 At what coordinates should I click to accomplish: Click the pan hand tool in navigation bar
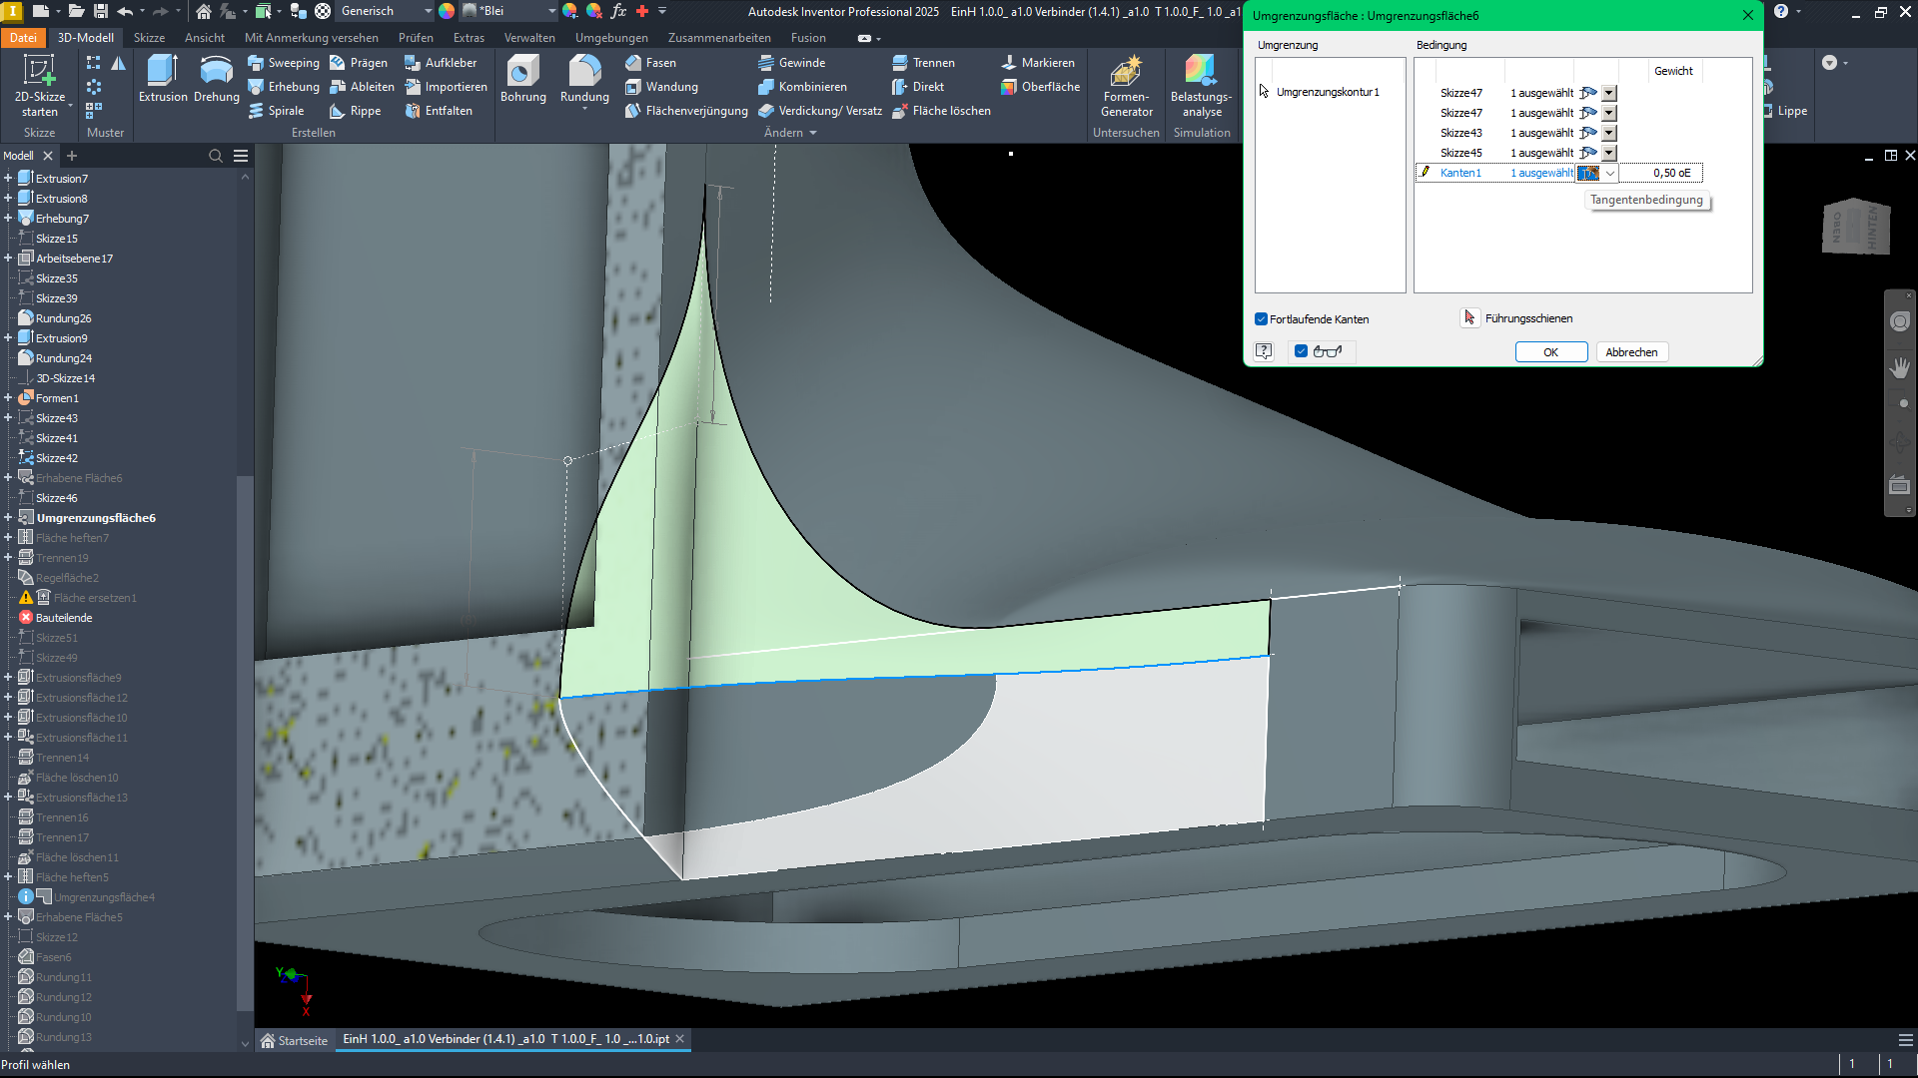1900,367
